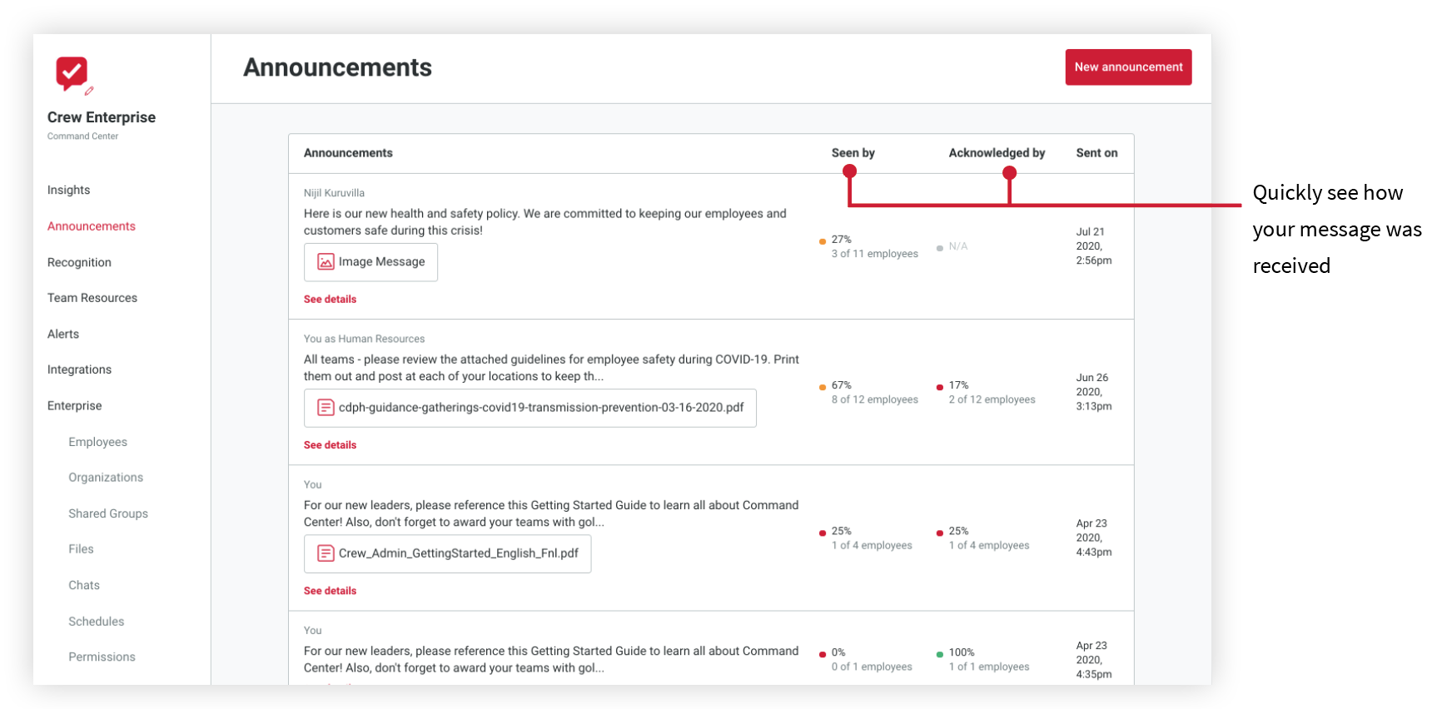Click the green status dot beside 100%
This screenshot has height=709, width=1432.
940,654
